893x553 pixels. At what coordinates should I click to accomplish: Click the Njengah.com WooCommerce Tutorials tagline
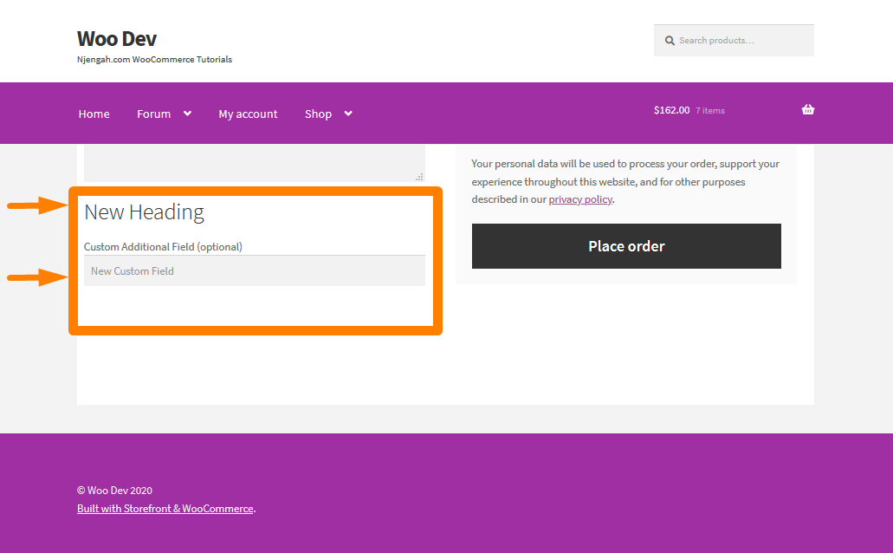point(154,59)
